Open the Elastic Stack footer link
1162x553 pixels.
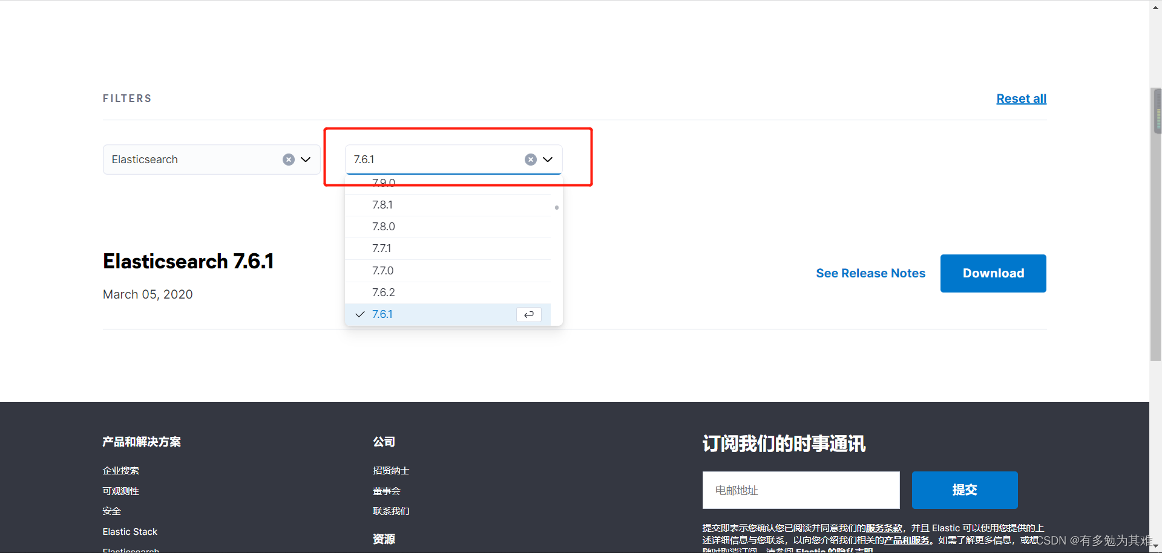(130, 531)
